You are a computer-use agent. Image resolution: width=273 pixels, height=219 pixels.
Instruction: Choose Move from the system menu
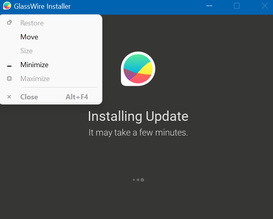tap(29, 37)
